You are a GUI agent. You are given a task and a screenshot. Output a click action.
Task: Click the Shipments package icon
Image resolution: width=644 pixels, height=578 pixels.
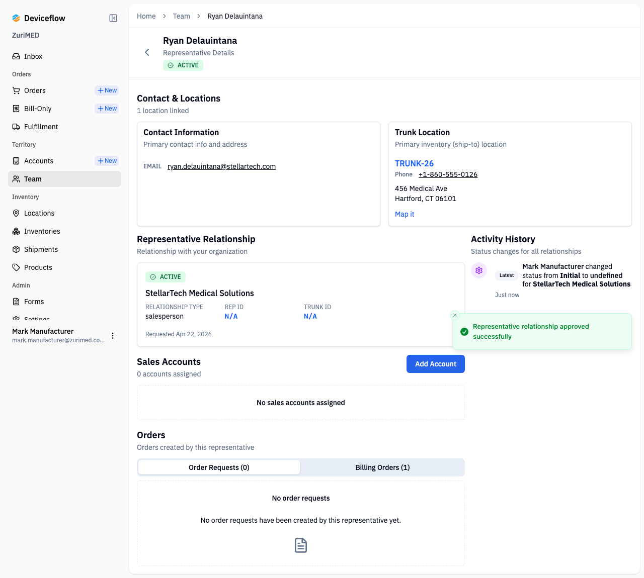[x=16, y=249]
